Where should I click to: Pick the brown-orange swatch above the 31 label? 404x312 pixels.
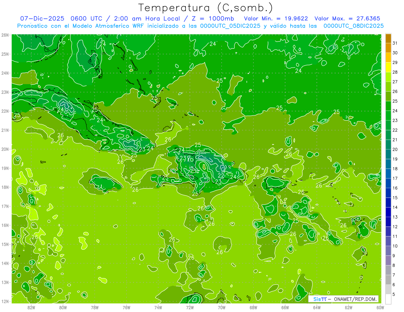click(388, 38)
